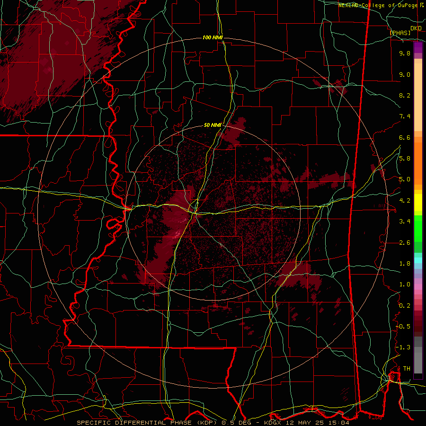426x426 pixels.
Task: Click the 8.2 scale value
Action: 405,95
